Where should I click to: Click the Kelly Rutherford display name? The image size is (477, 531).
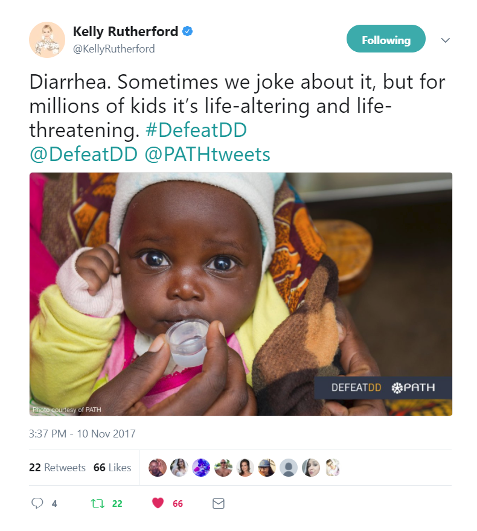[x=125, y=31]
